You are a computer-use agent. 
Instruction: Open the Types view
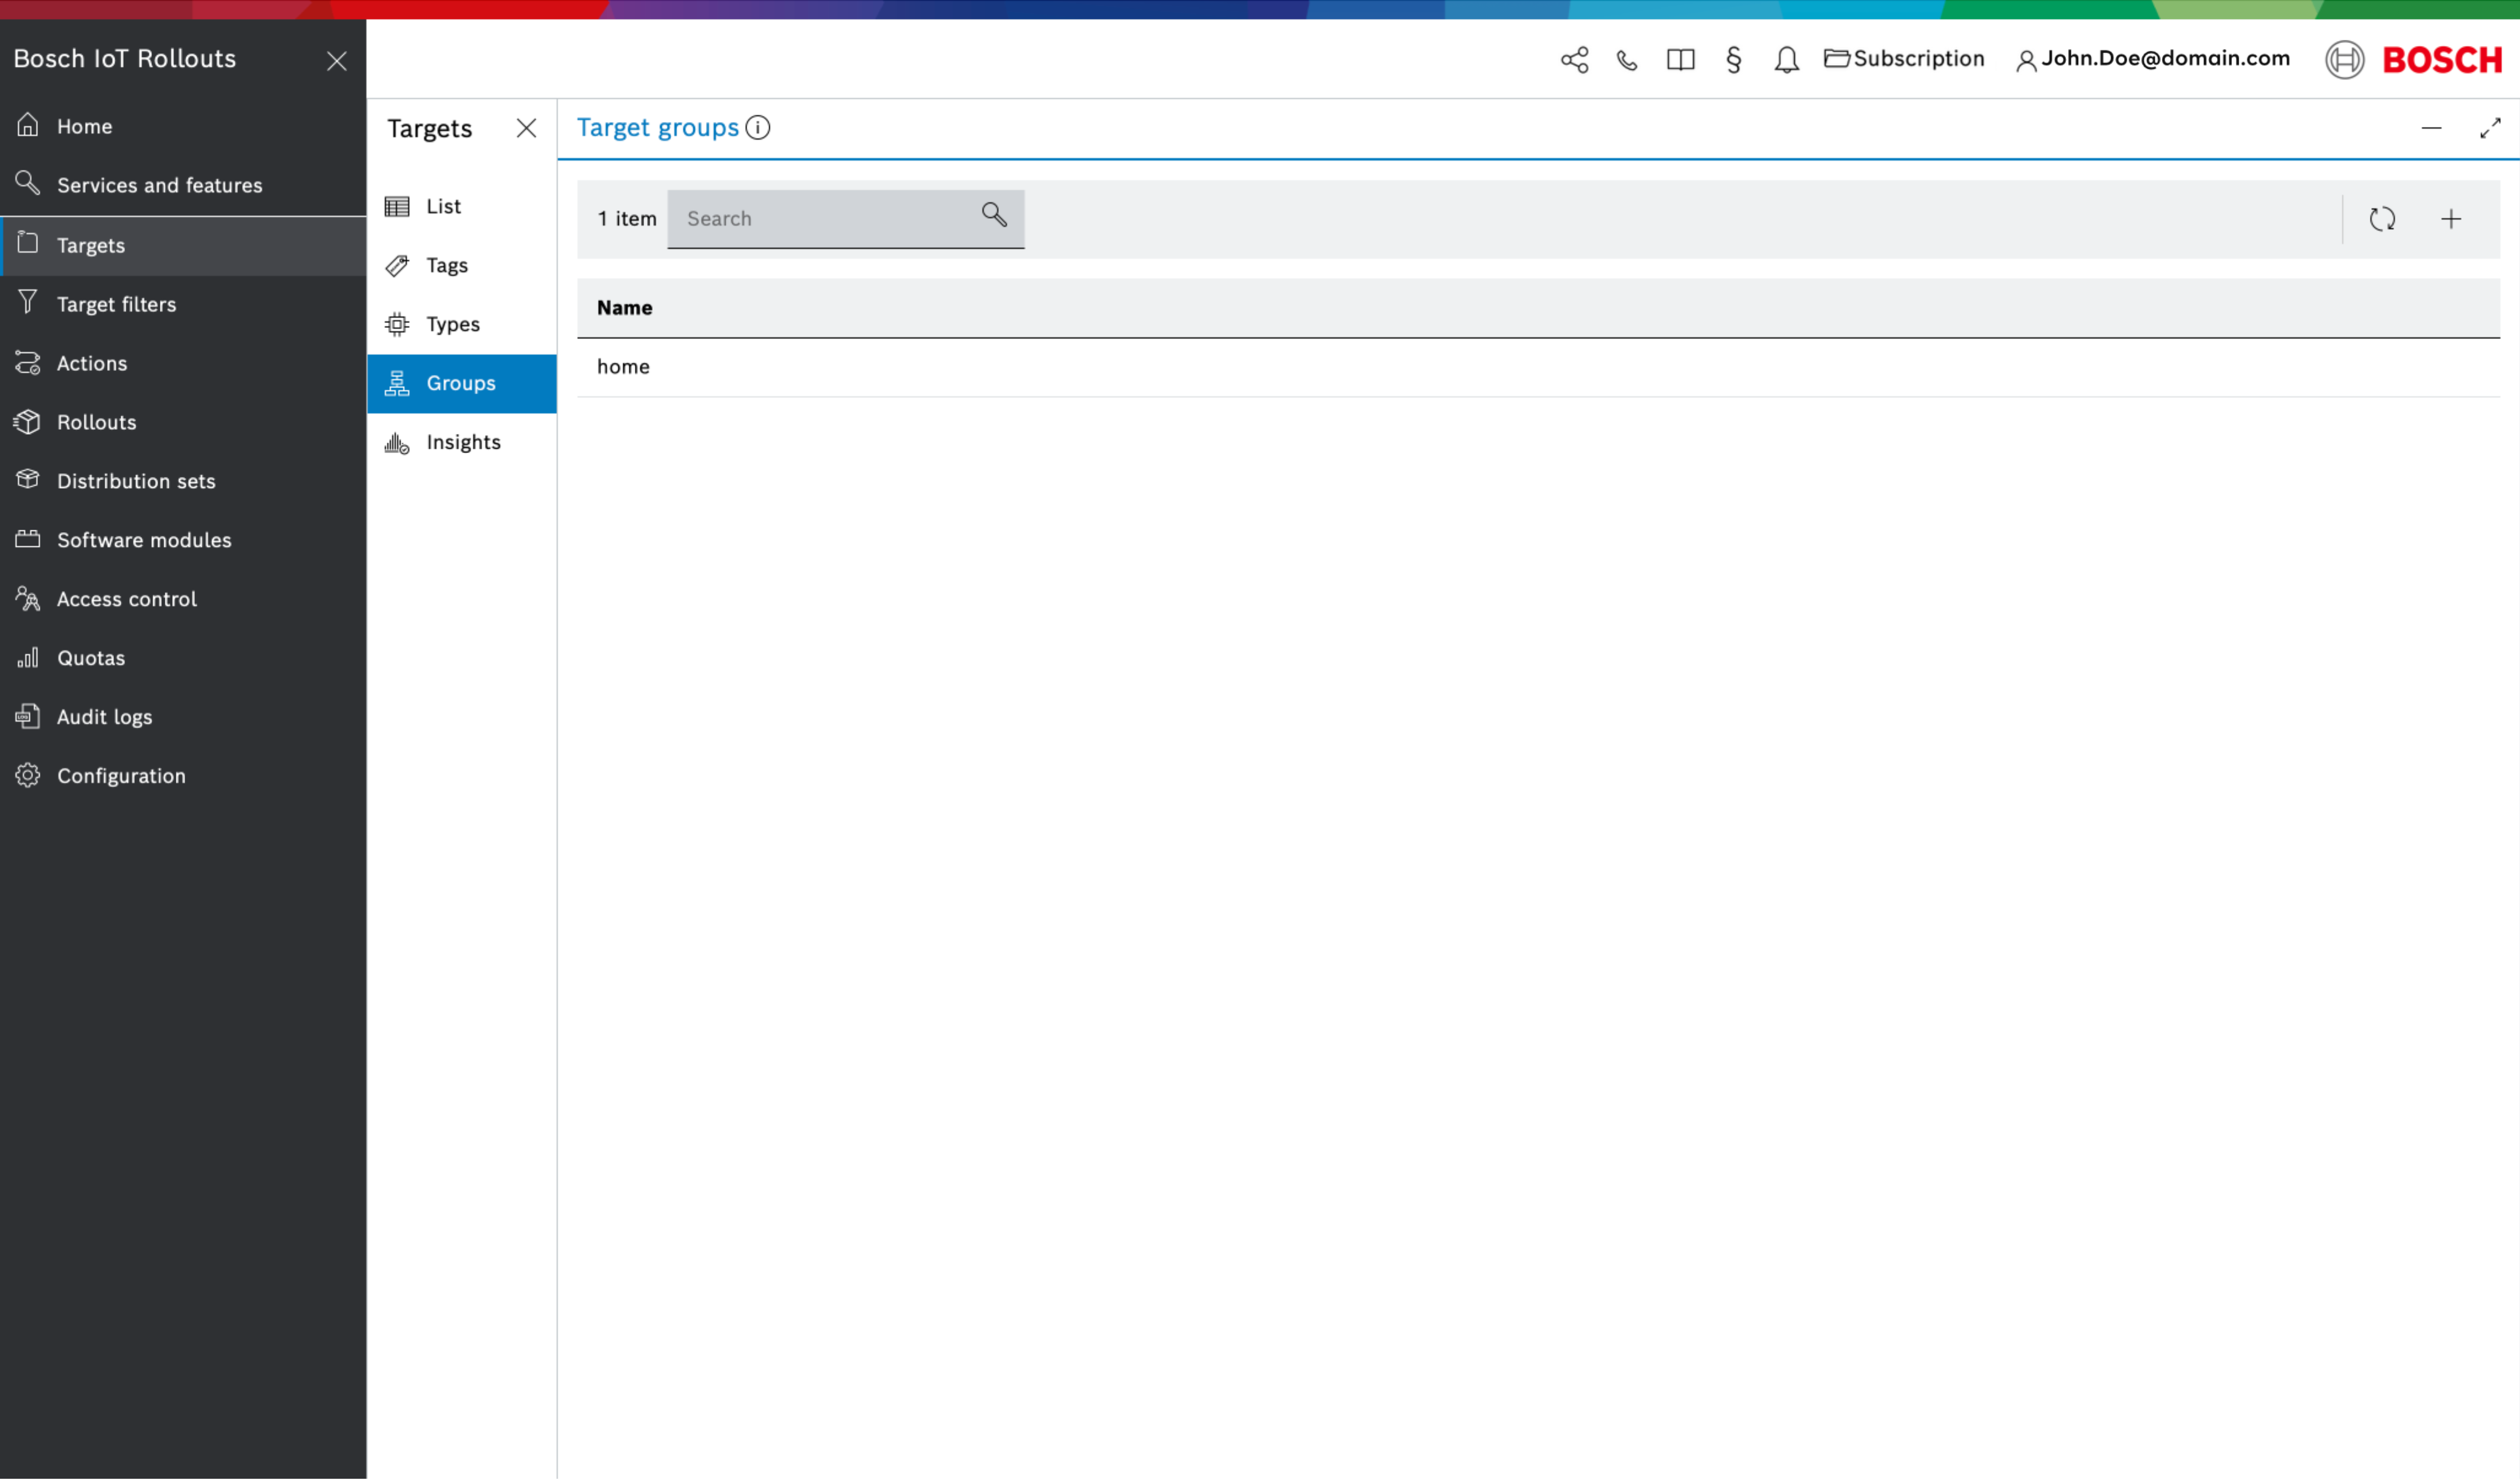click(x=462, y=325)
